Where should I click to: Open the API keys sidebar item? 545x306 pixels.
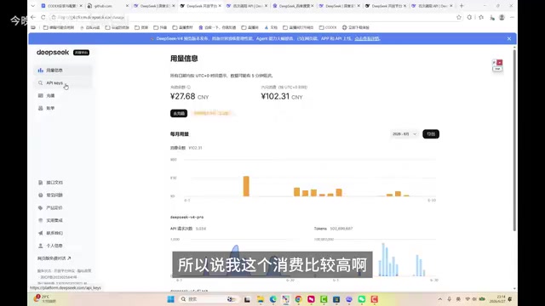63,83
